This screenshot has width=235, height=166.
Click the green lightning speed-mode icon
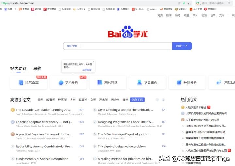[184, 3]
